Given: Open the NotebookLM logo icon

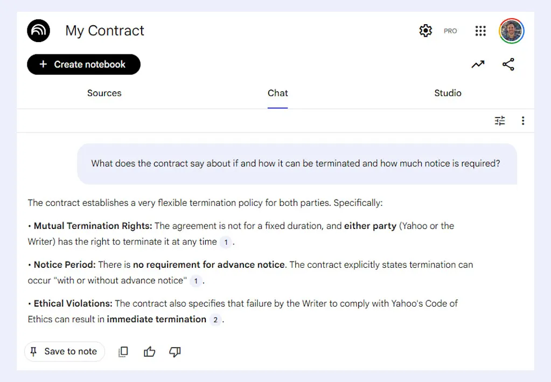Looking at the screenshot, I should (38, 31).
